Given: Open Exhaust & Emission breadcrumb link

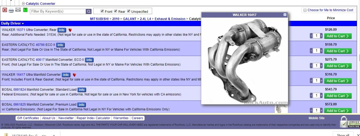Looking at the screenshot, I should click(x=170, y=19).
